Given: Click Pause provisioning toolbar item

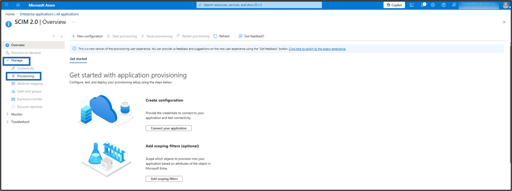Looking at the screenshot, I should pyautogui.click(x=157, y=36).
